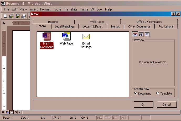Click the New blank document toolbar icon
The width and height of the screenshot is (181, 121).
click(5, 16)
